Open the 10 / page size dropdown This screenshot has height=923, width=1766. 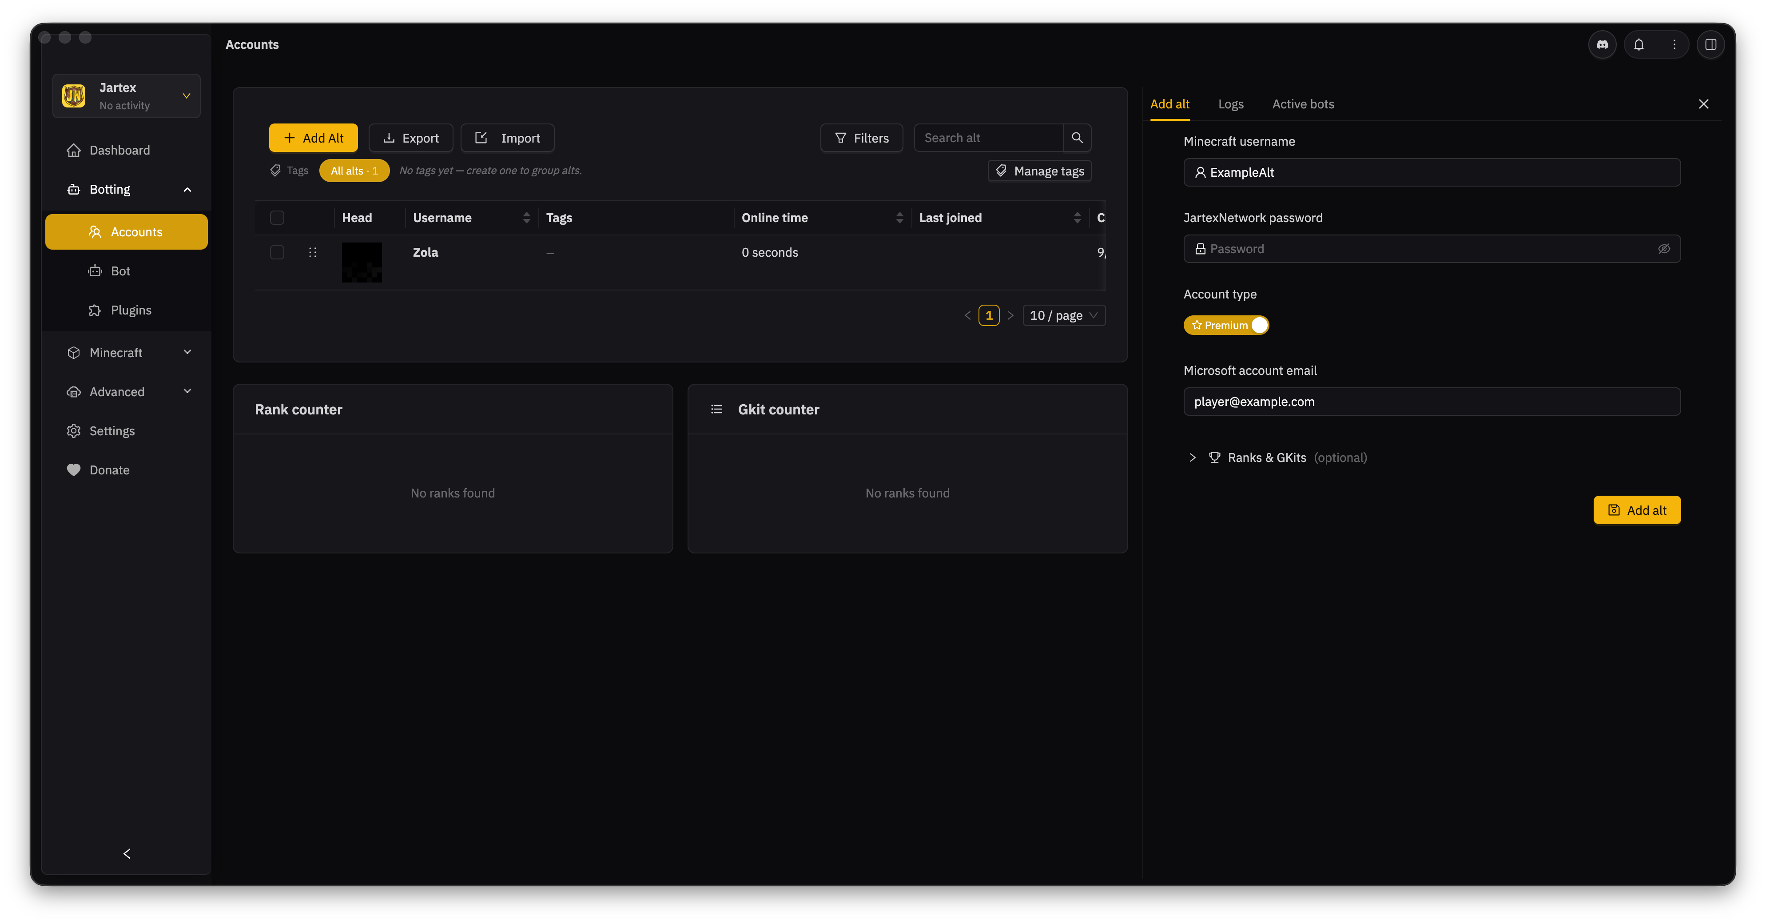1064,315
